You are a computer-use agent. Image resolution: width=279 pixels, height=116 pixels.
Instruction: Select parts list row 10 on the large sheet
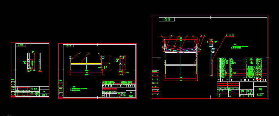click(x=242, y=59)
